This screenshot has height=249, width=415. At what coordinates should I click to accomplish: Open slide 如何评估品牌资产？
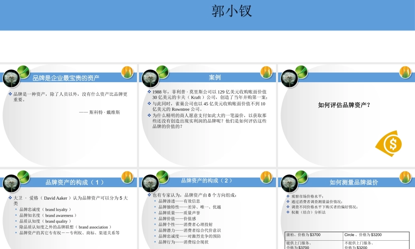pos(347,116)
